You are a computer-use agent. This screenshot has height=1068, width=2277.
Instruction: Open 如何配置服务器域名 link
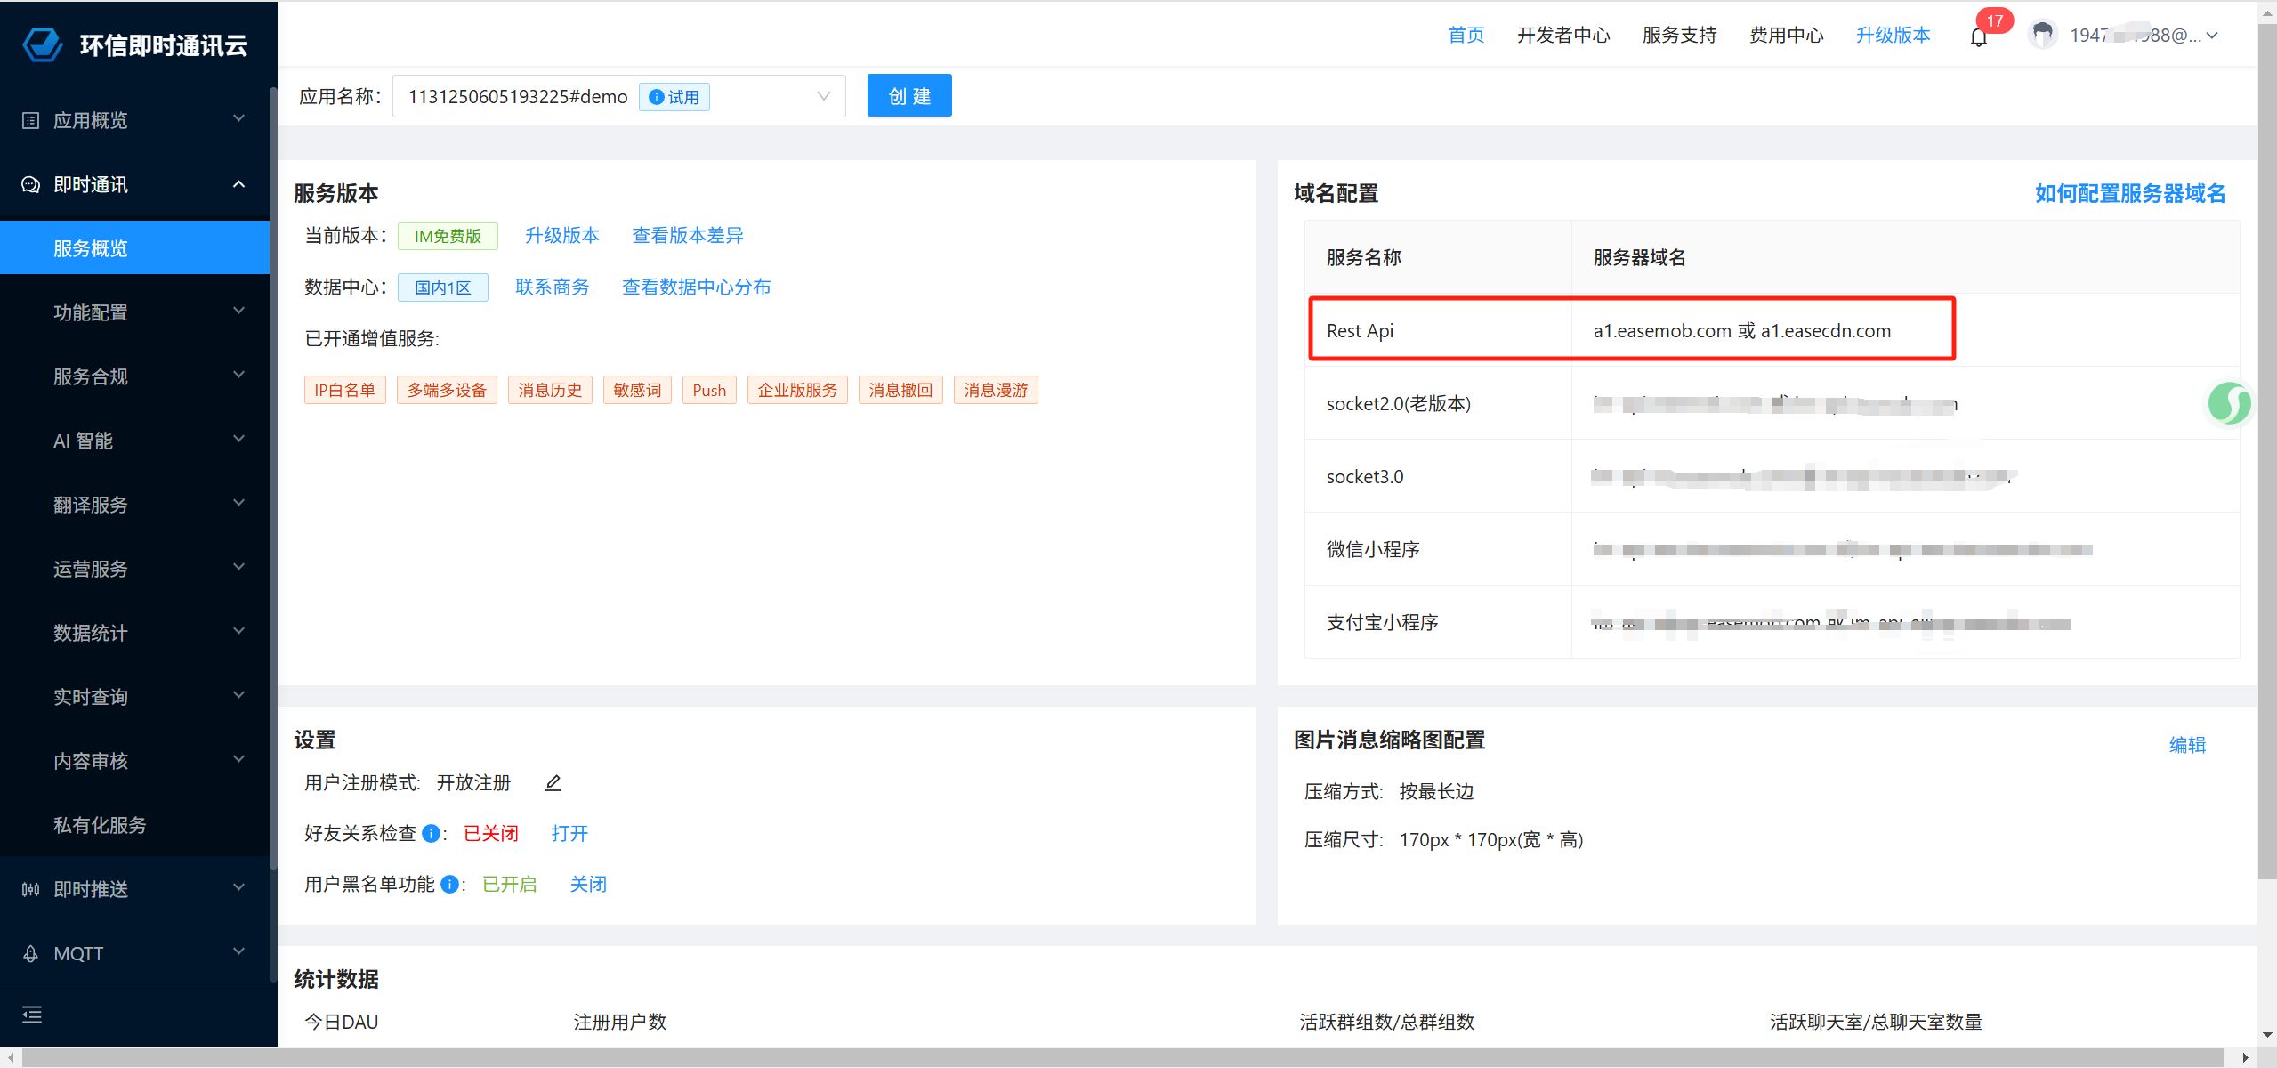2129,193
